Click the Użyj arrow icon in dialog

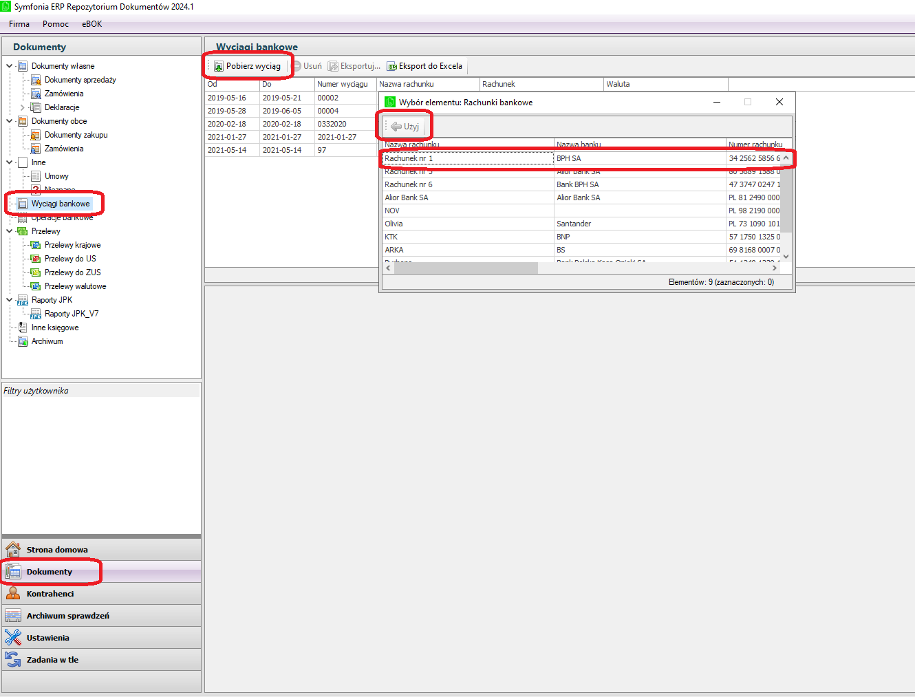[396, 127]
